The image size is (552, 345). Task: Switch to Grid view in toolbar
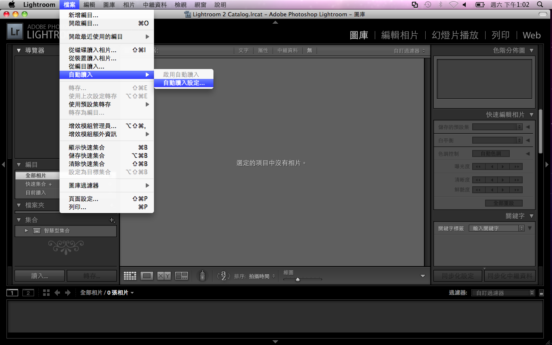tap(130, 276)
